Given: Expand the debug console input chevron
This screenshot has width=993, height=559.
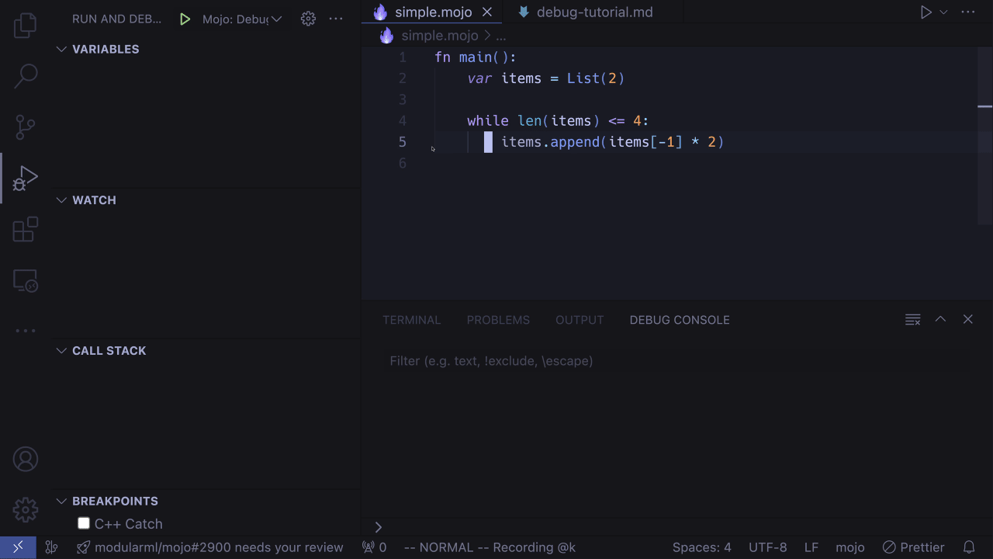Looking at the screenshot, I should pos(379,527).
